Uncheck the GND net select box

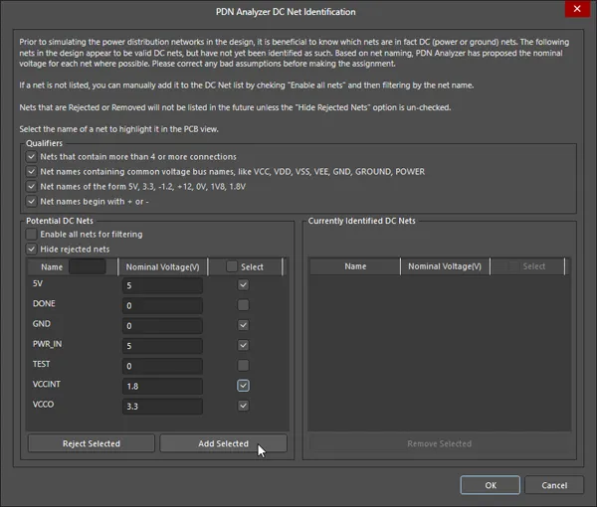(x=243, y=325)
